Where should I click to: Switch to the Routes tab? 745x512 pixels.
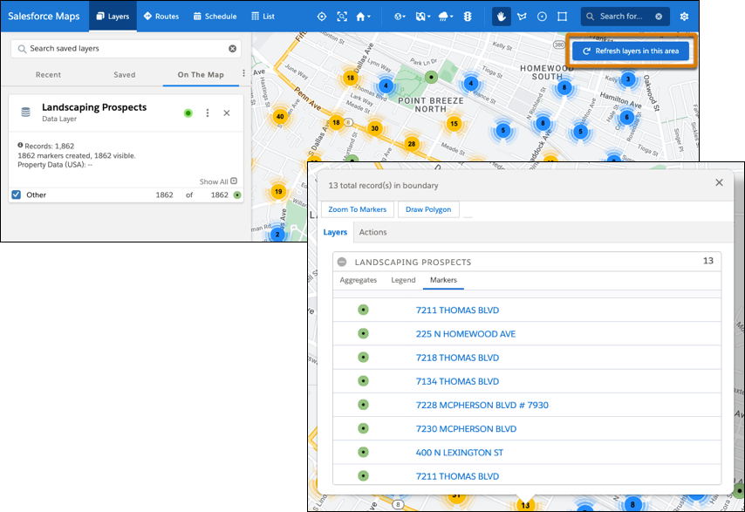click(161, 17)
